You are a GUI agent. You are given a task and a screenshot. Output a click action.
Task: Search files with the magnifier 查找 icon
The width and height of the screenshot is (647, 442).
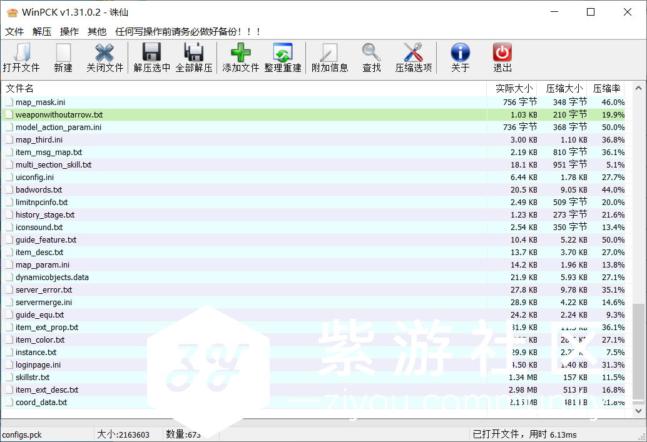(x=372, y=57)
